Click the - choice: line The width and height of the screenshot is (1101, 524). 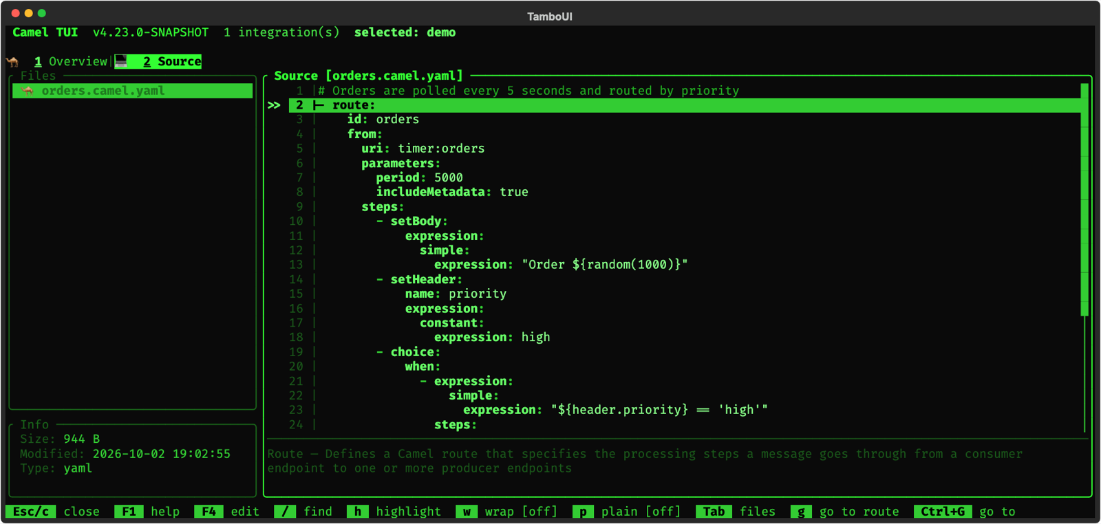coord(408,352)
